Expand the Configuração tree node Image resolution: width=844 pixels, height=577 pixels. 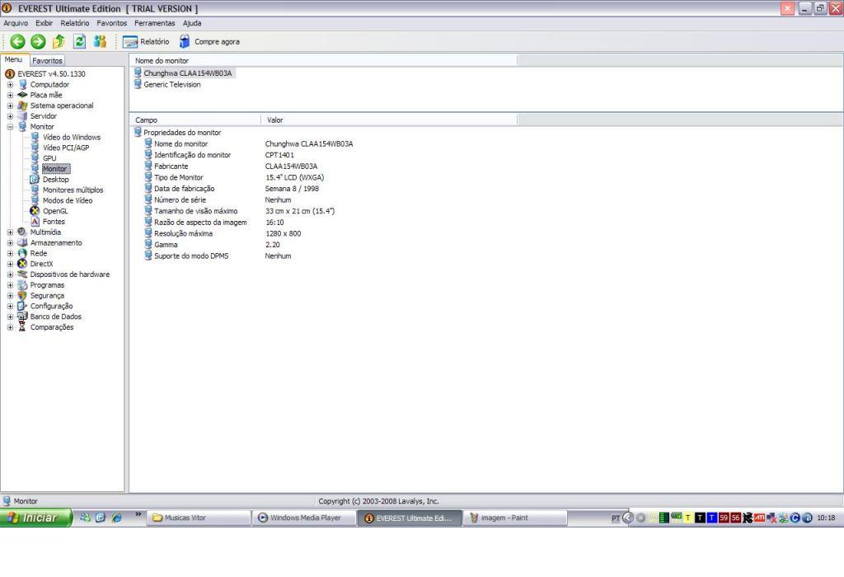(x=10, y=307)
